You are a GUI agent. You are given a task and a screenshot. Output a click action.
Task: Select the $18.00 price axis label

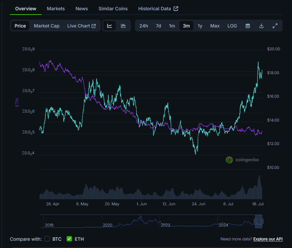(273, 73)
